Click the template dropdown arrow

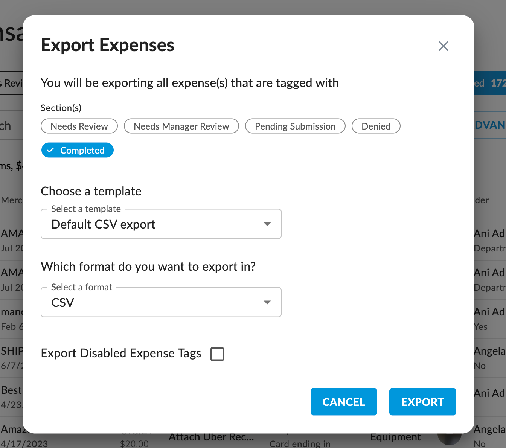[x=267, y=224]
